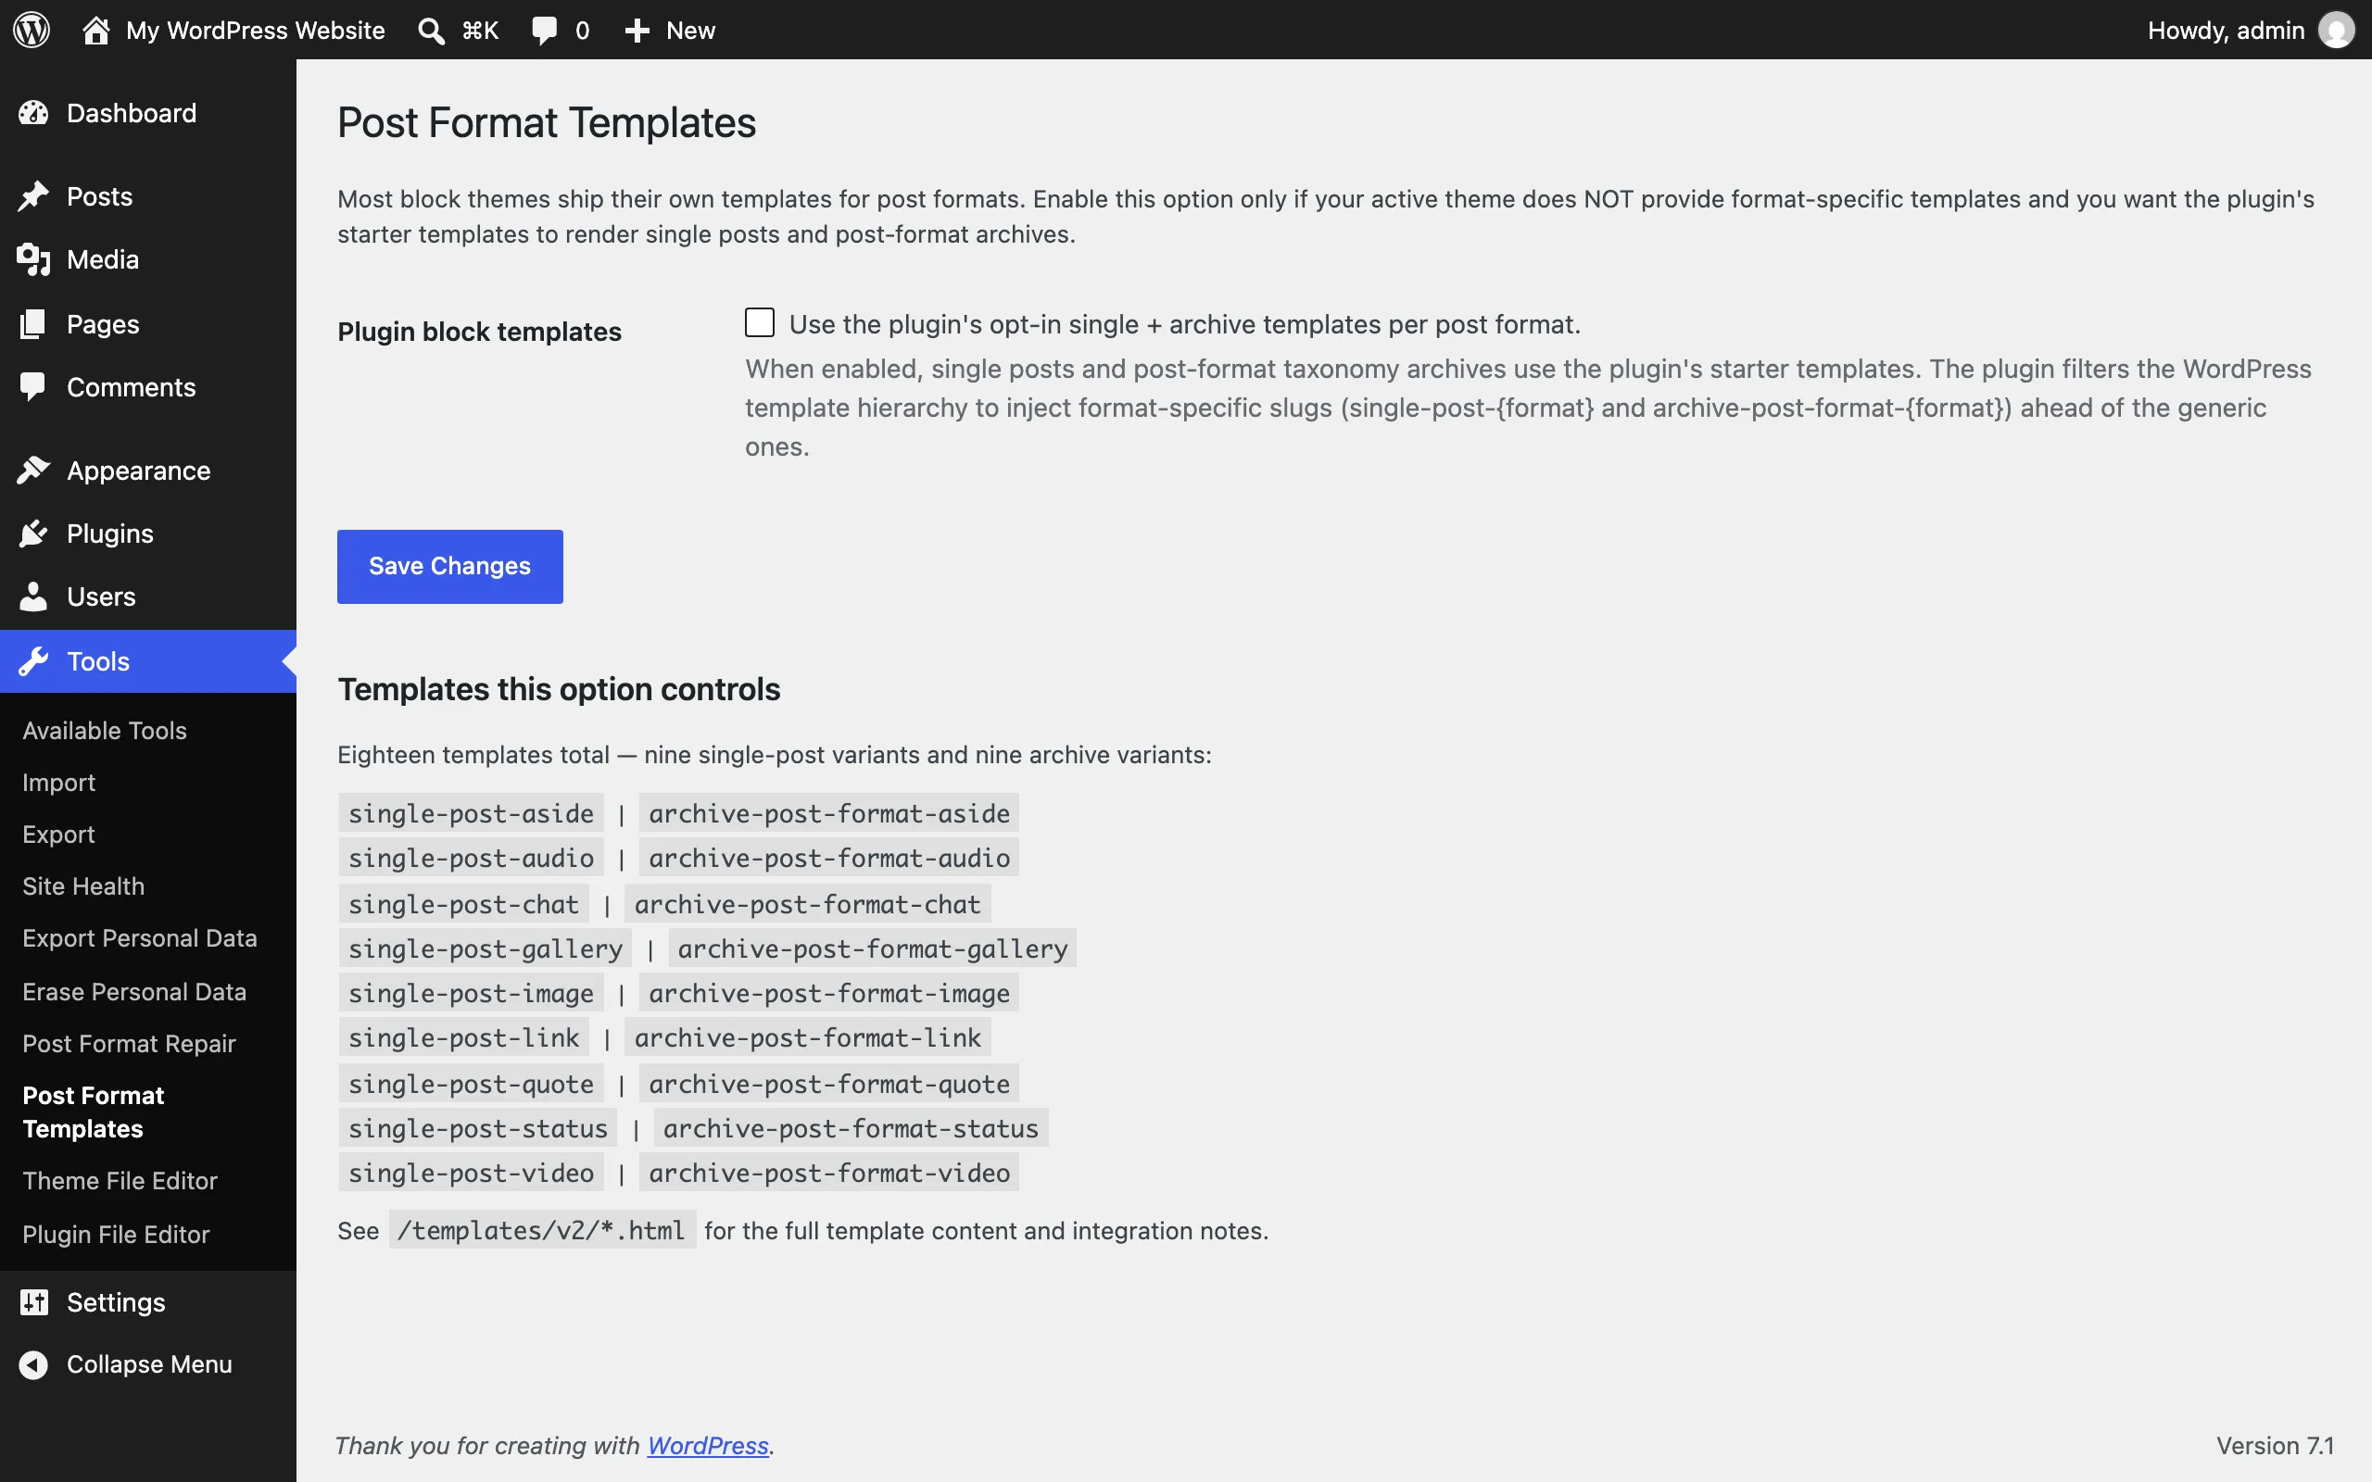The image size is (2372, 1482).
Task: Click single-post-audio code text
Action: [471, 858]
